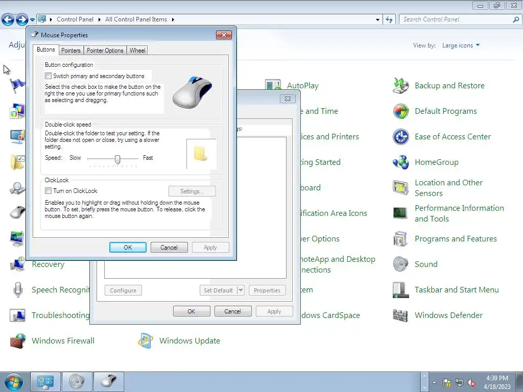Open the Recovery icon
Image resolution: width=523 pixels, height=392 pixels.
(18, 264)
